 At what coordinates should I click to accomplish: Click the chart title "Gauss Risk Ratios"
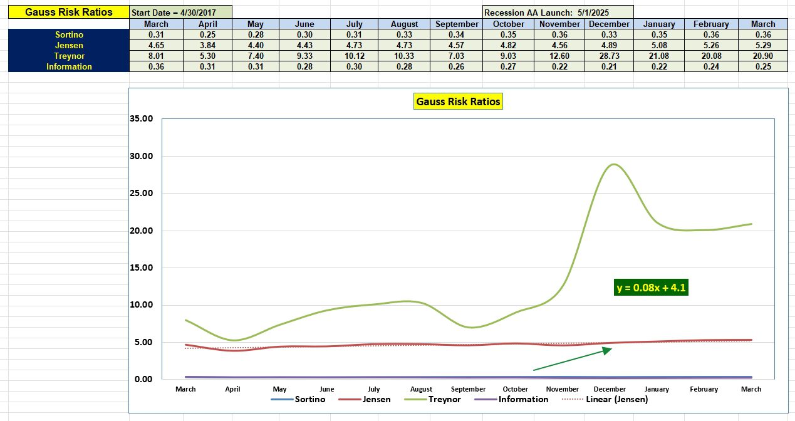(458, 101)
